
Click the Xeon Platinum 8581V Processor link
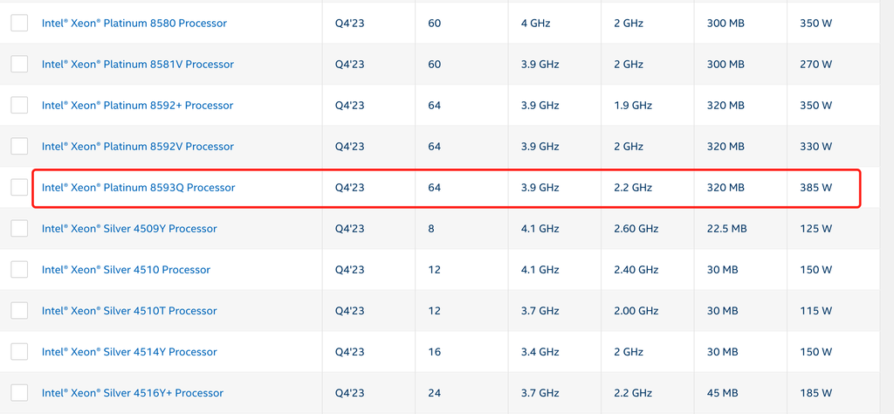coord(137,65)
